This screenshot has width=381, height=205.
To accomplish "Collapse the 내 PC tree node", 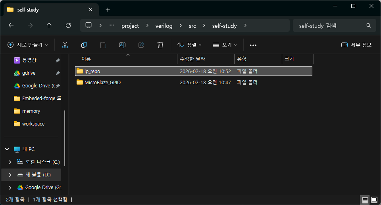I will coord(7,149).
